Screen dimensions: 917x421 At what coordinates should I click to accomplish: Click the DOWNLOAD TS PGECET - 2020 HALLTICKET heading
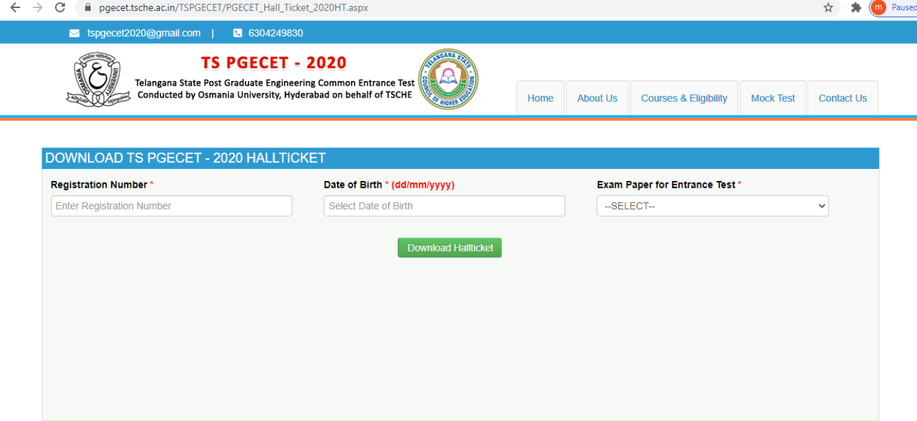coord(185,158)
